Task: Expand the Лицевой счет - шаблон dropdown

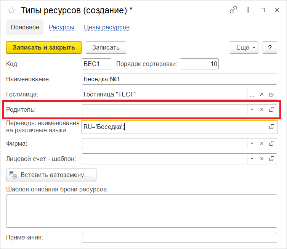Action: [x=252, y=159]
